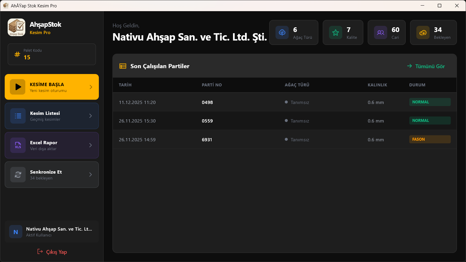Viewport: 466px width, 262px height.
Task: Click the XLS Excel Rapor icon
Action: [18, 145]
